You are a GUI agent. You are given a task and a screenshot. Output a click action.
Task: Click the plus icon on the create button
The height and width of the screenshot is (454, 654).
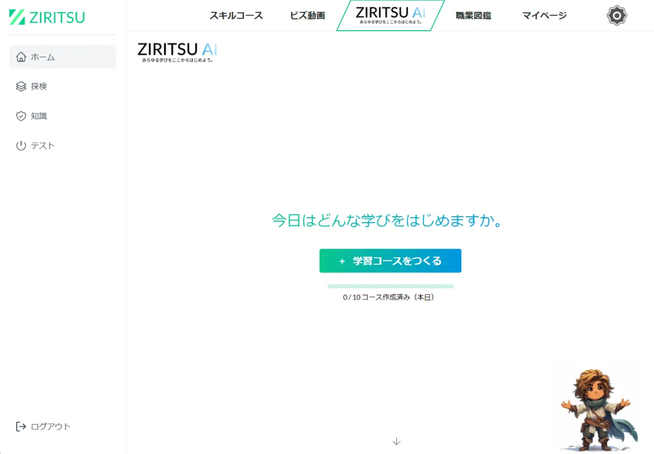pyautogui.click(x=342, y=260)
